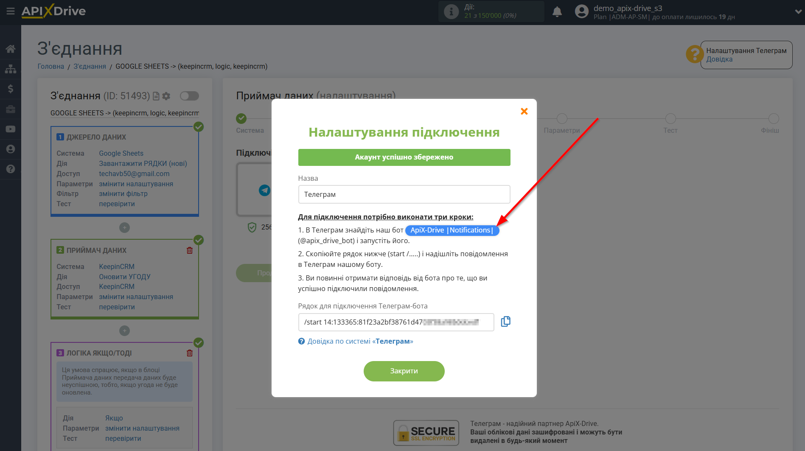Image resolution: width=805 pixels, height=451 pixels.
Task: Toggle the connection on/off switch
Action: (x=189, y=96)
